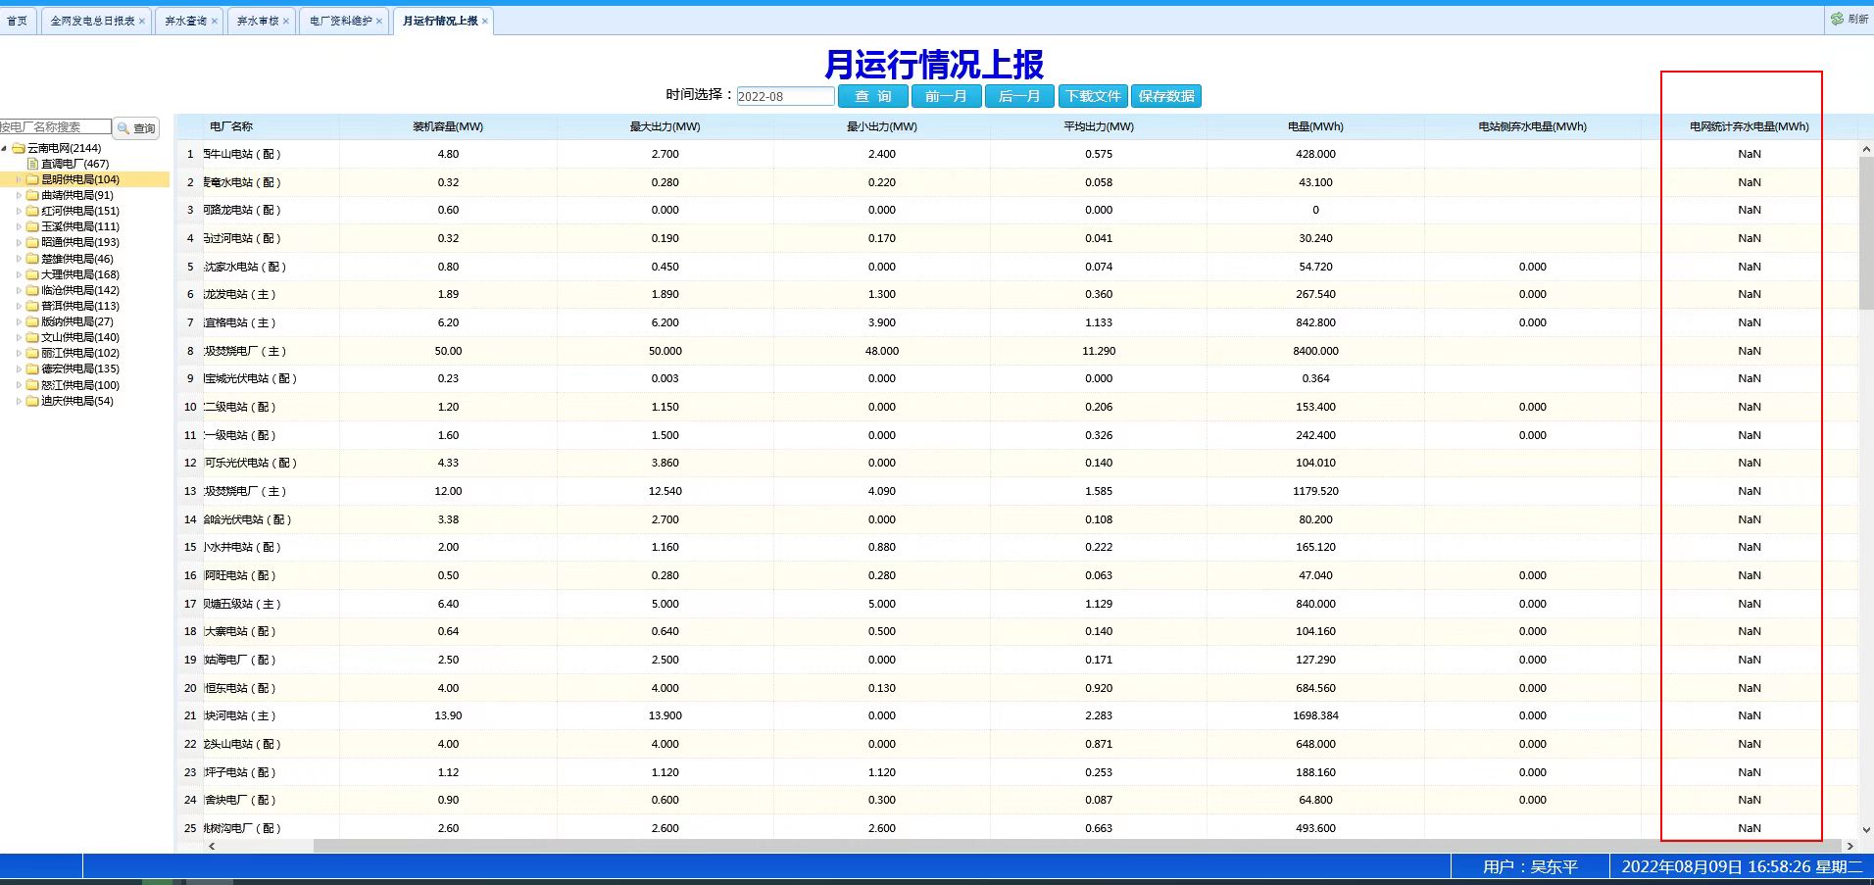Expand the 德宏供电局 tree node
Screen dimensions: 1874x885
click(19, 369)
